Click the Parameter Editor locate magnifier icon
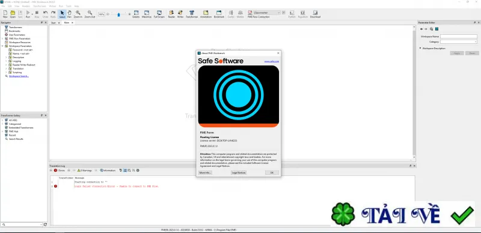481x233 pixels. (431, 29)
